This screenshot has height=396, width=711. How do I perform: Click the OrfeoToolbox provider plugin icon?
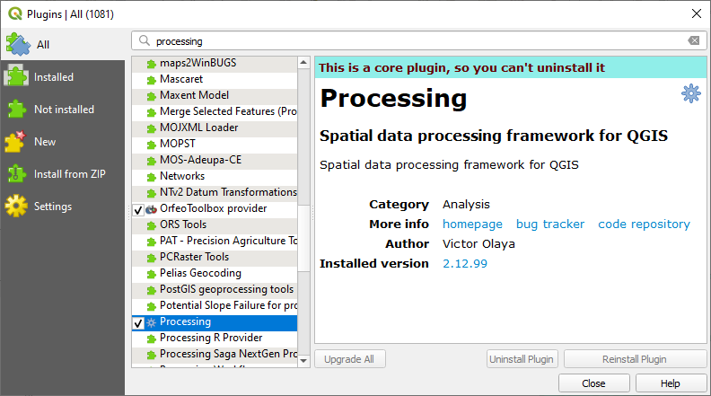151,209
